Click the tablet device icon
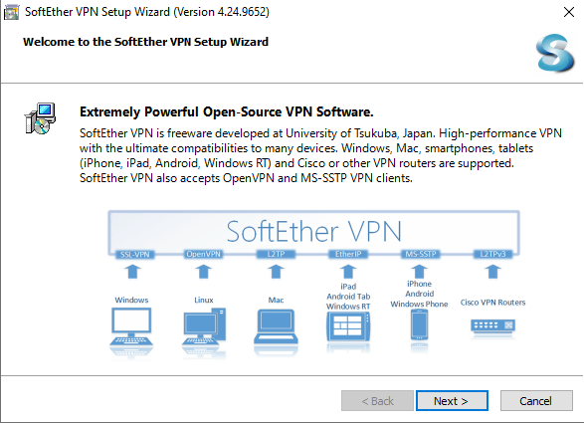The width and height of the screenshot is (584, 423). [348, 326]
